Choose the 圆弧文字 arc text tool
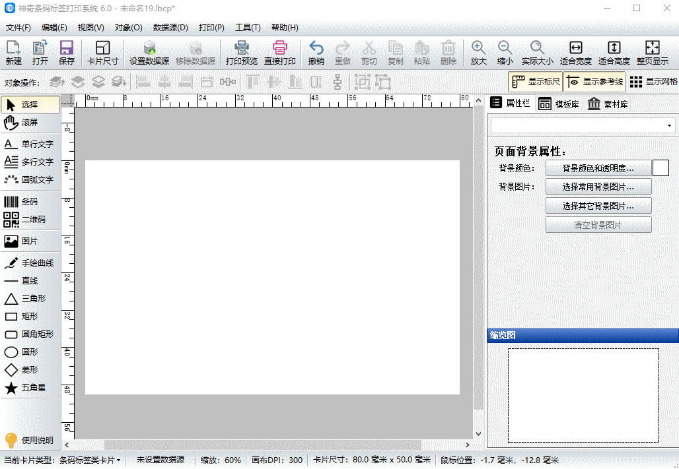 [x=30, y=179]
